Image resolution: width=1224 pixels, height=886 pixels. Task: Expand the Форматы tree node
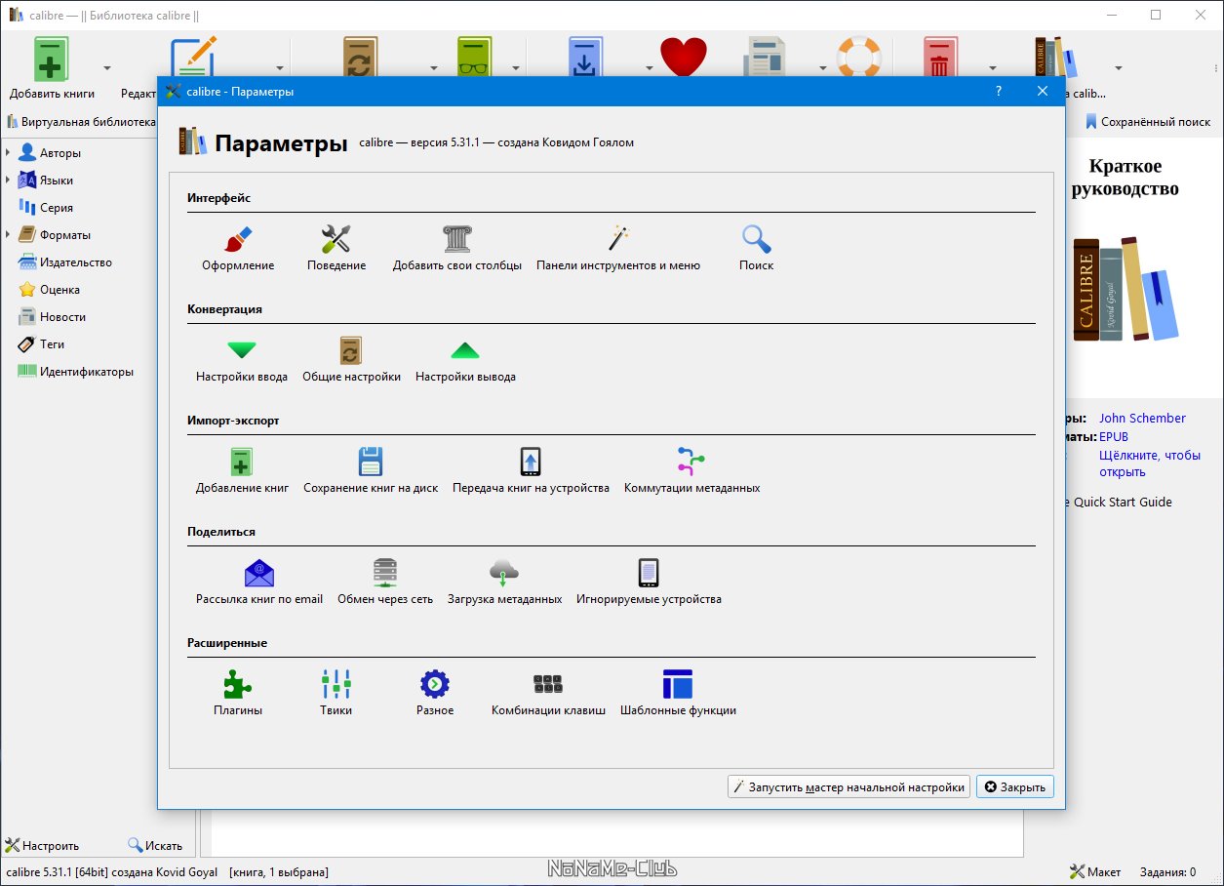[x=8, y=235]
